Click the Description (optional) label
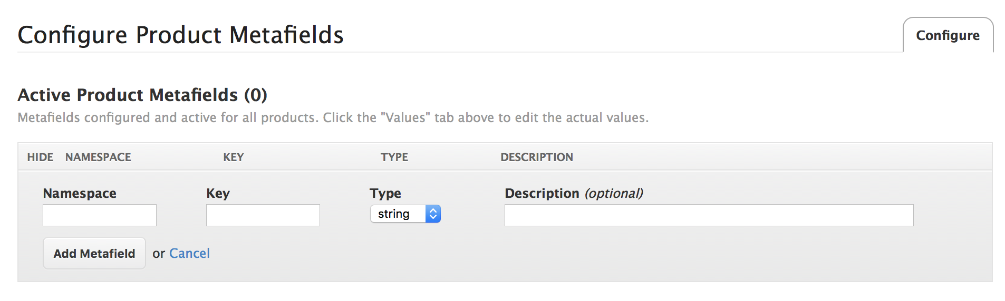Image resolution: width=1005 pixels, height=301 pixels. click(574, 194)
